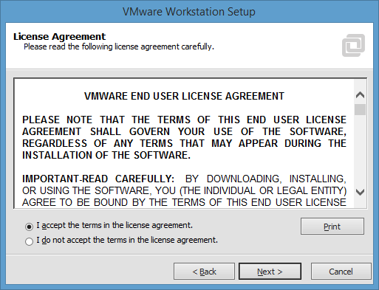Click the VMware logo icon in header
The height and width of the screenshot is (290, 379).
point(353,45)
